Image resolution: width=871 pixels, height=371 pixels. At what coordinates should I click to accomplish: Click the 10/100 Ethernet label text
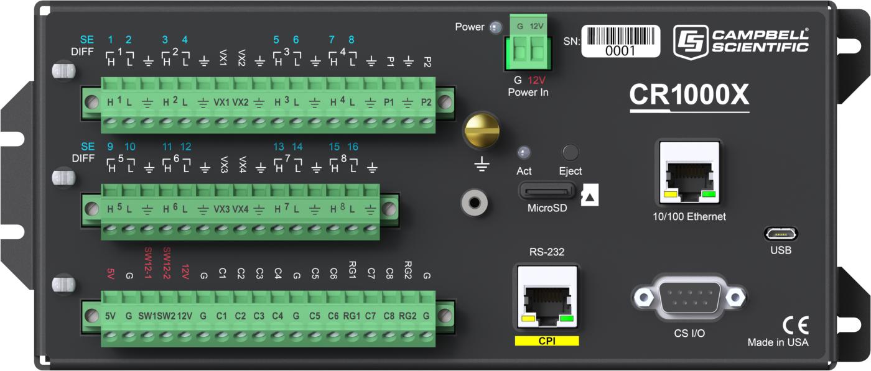pyautogui.click(x=689, y=217)
